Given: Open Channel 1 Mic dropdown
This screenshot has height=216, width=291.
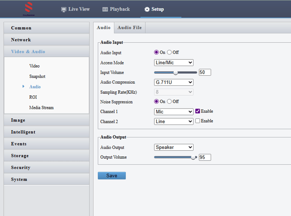Looking at the screenshot, I should coord(174,111).
